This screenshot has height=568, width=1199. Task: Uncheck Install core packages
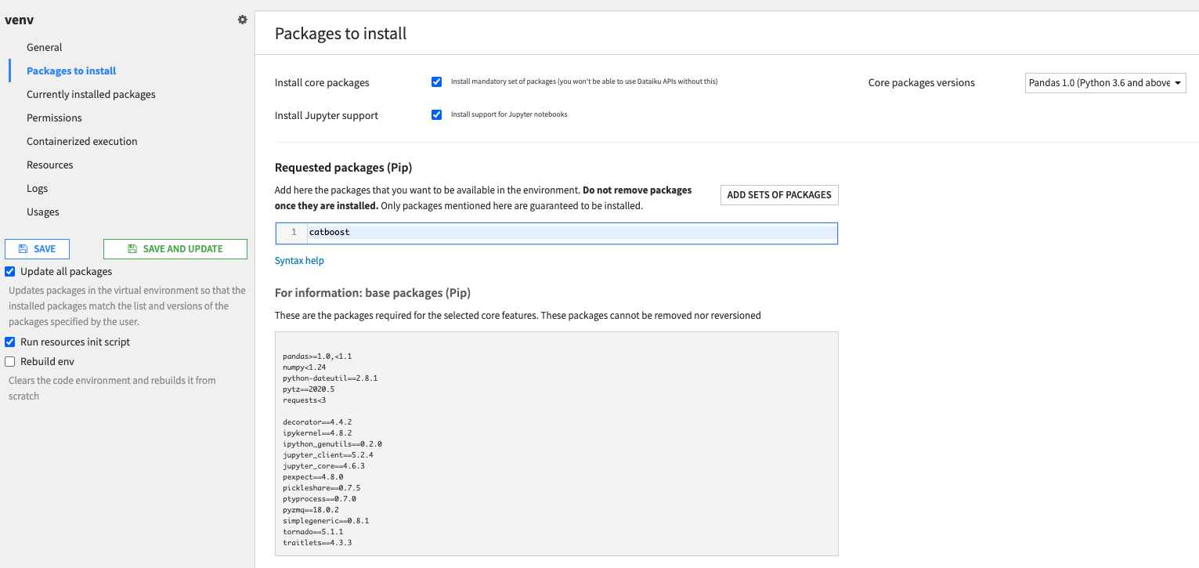(436, 81)
